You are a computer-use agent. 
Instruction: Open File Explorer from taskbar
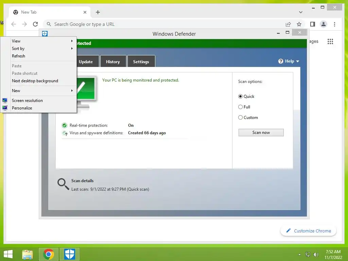pyautogui.click(x=28, y=254)
